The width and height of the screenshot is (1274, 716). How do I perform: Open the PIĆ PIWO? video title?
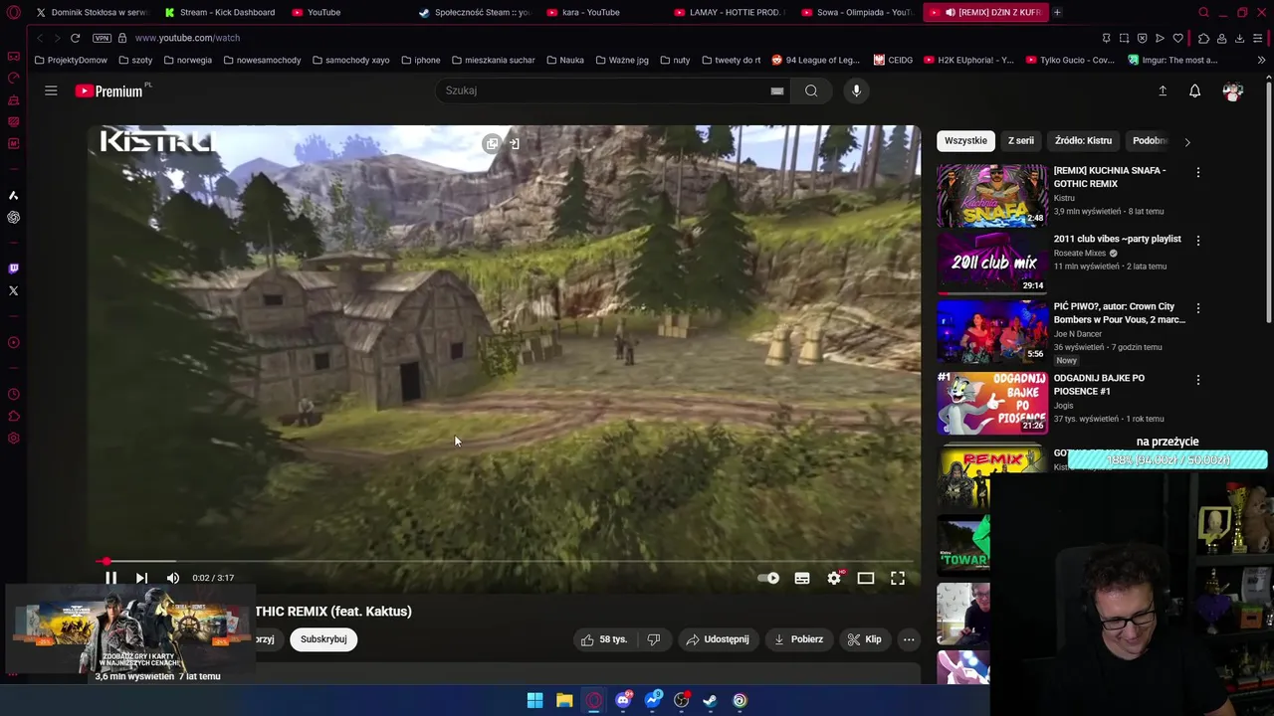point(1119,313)
